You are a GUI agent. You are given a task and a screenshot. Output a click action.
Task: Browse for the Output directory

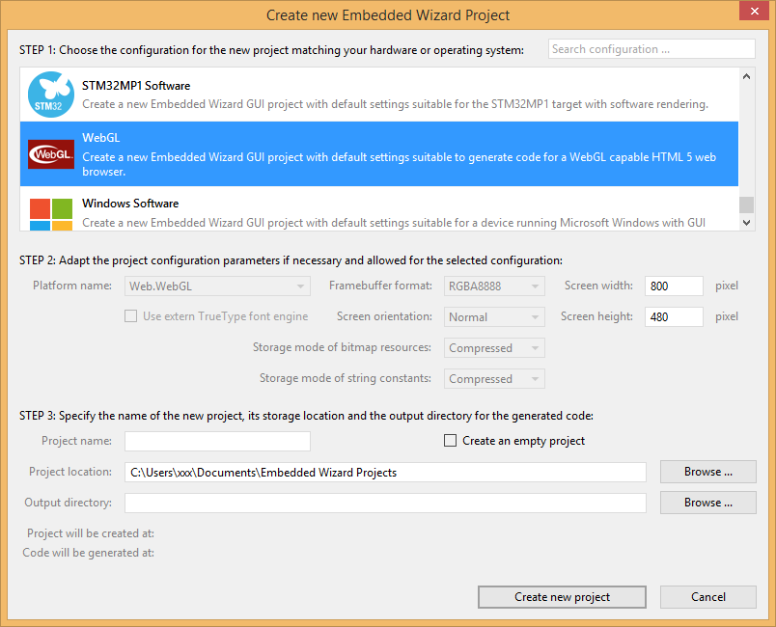[707, 503]
